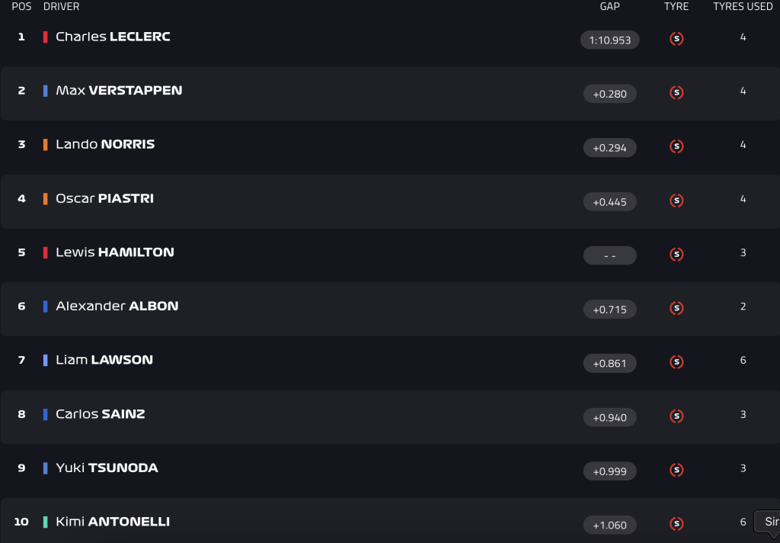Click the 1:10.953 lap time pill
Screen dimensions: 780x543
pyautogui.click(x=609, y=40)
